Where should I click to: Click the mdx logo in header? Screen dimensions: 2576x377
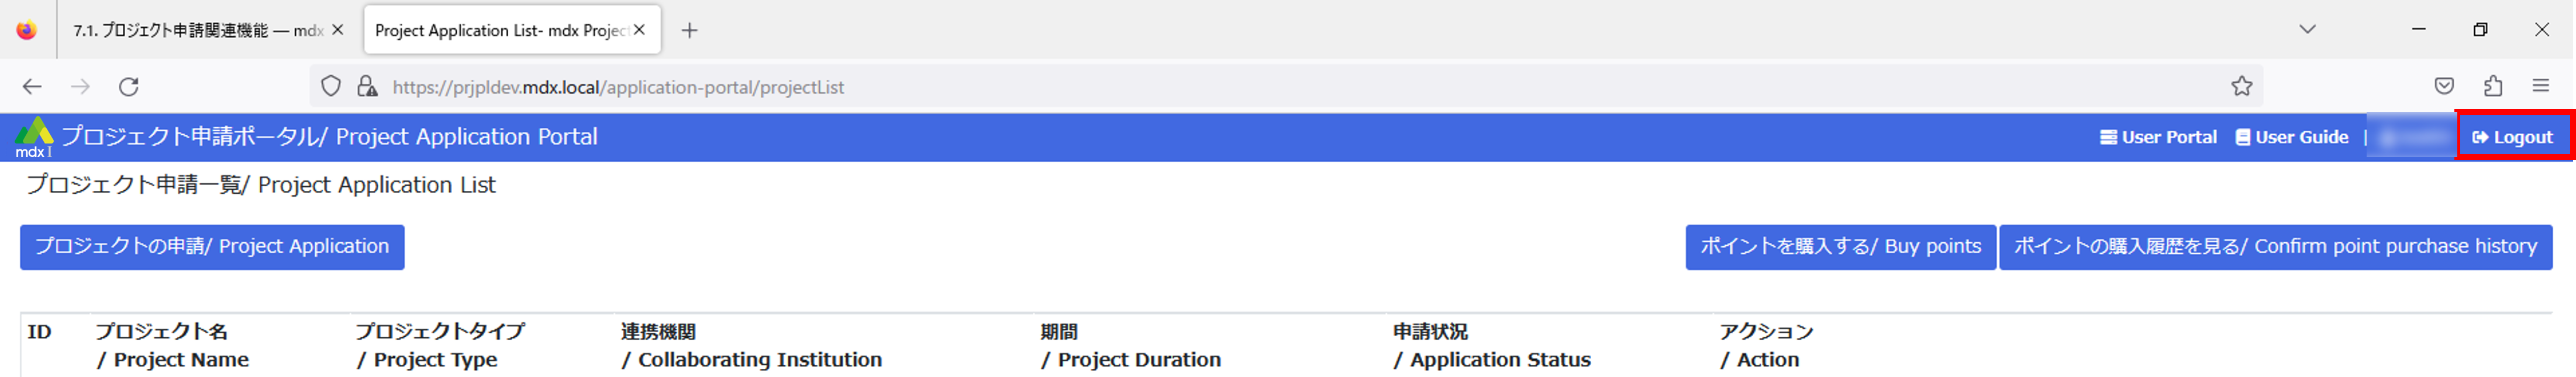tap(33, 138)
